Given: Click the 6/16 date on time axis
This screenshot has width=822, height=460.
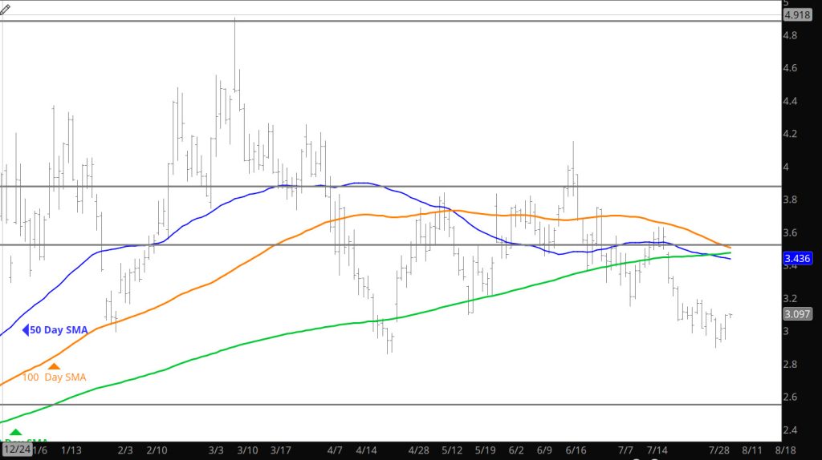Looking at the screenshot, I should 576,450.
